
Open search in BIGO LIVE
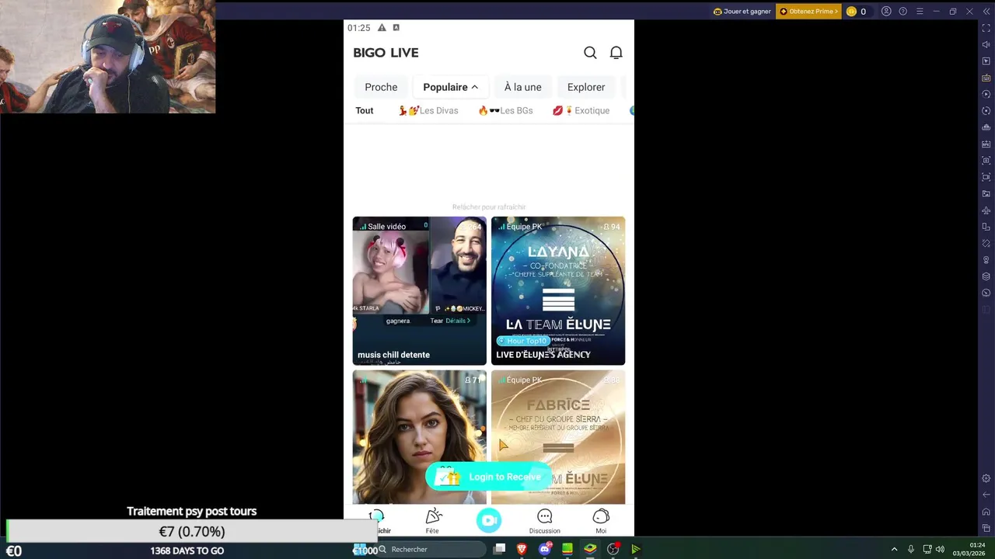[590, 53]
